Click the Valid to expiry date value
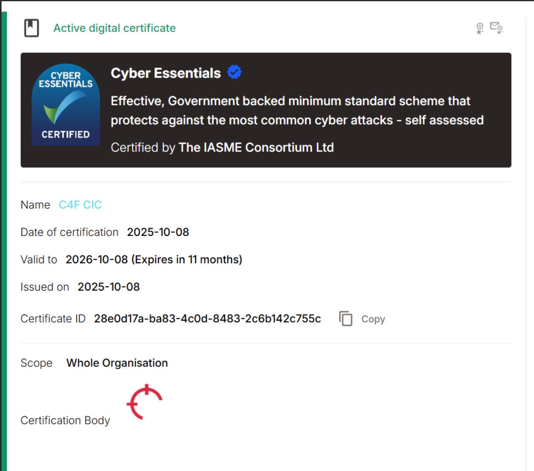 pyautogui.click(x=154, y=259)
